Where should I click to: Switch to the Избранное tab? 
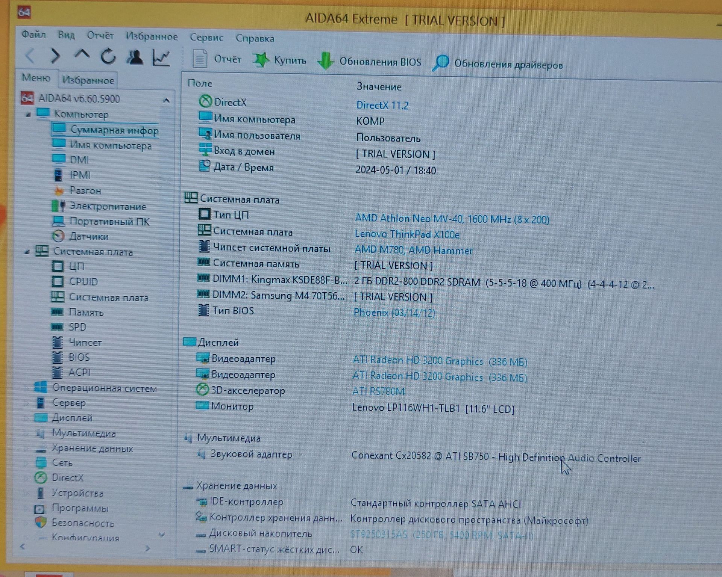pos(88,80)
